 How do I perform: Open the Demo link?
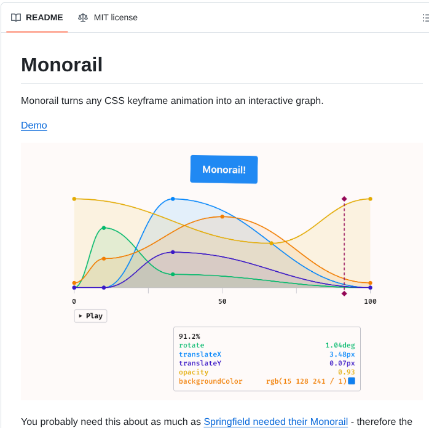(34, 125)
